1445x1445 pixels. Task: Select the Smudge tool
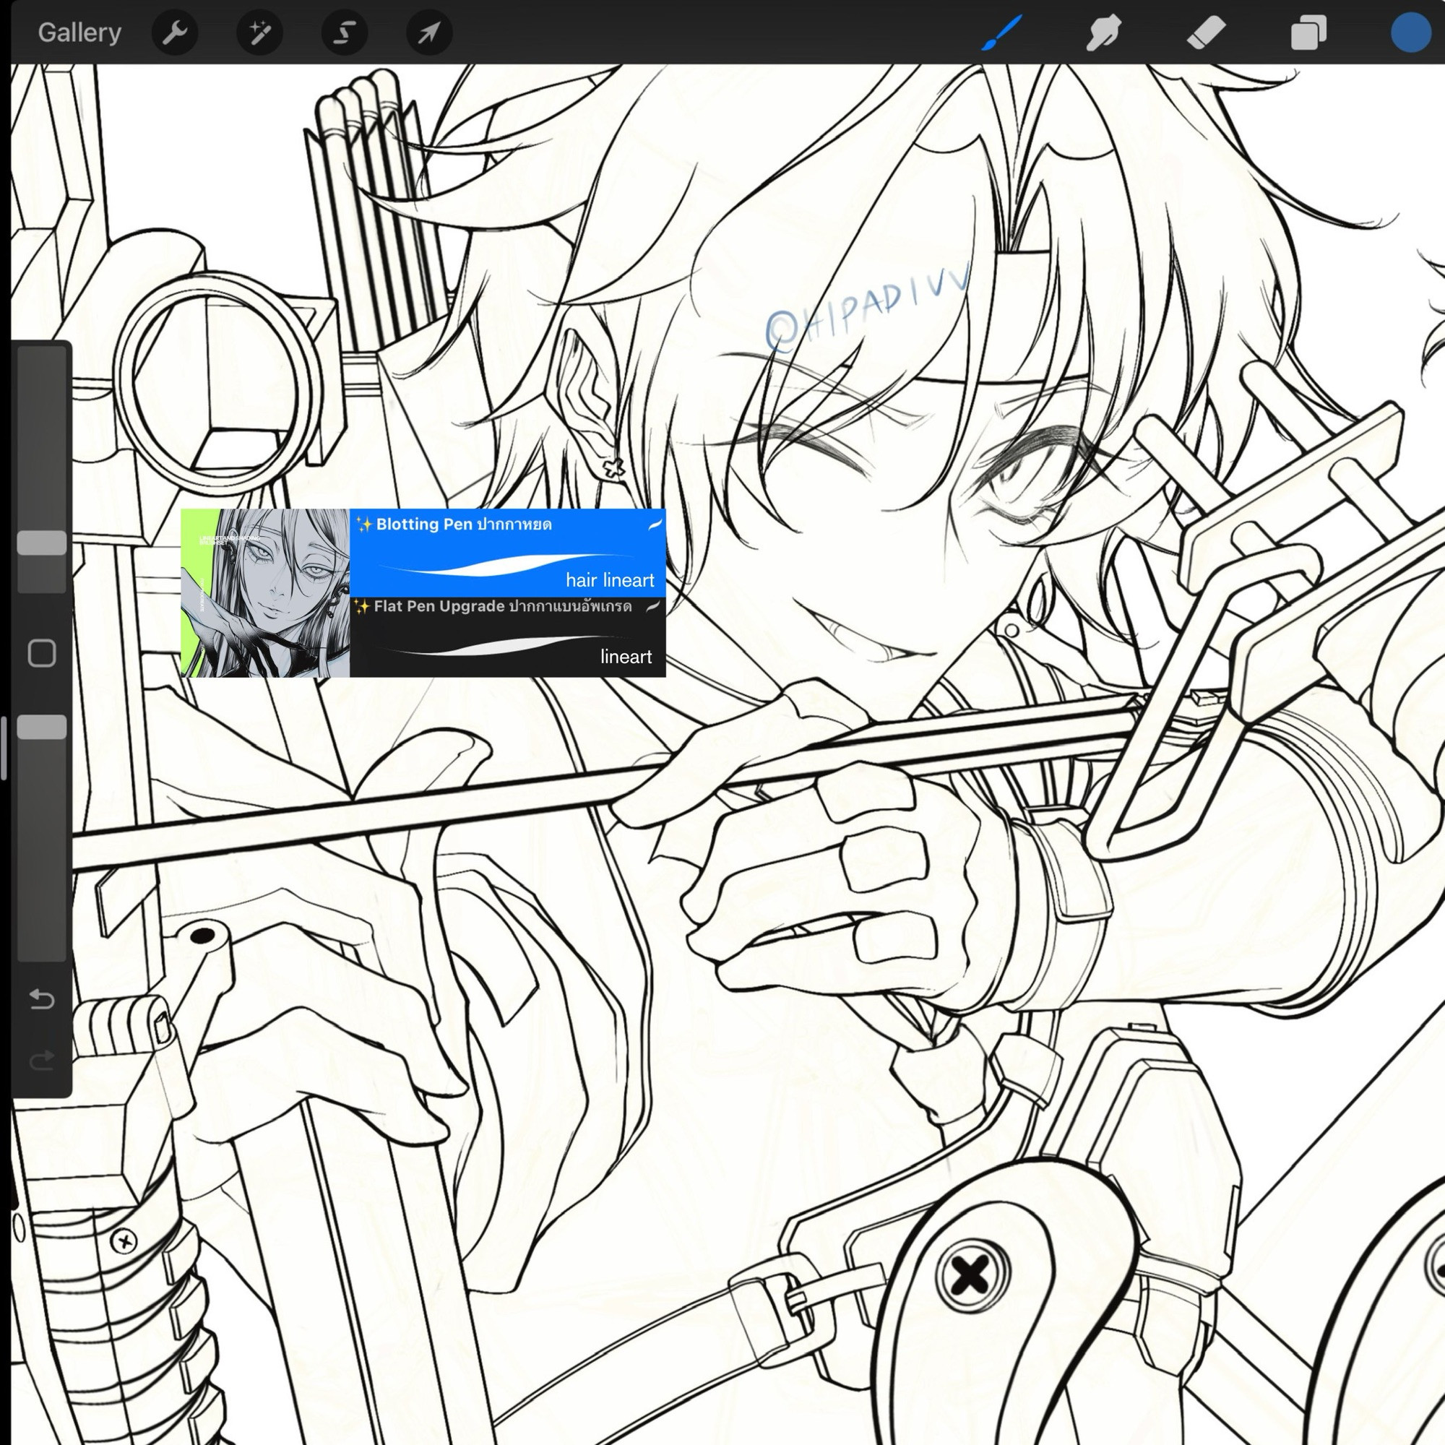coord(1104,34)
